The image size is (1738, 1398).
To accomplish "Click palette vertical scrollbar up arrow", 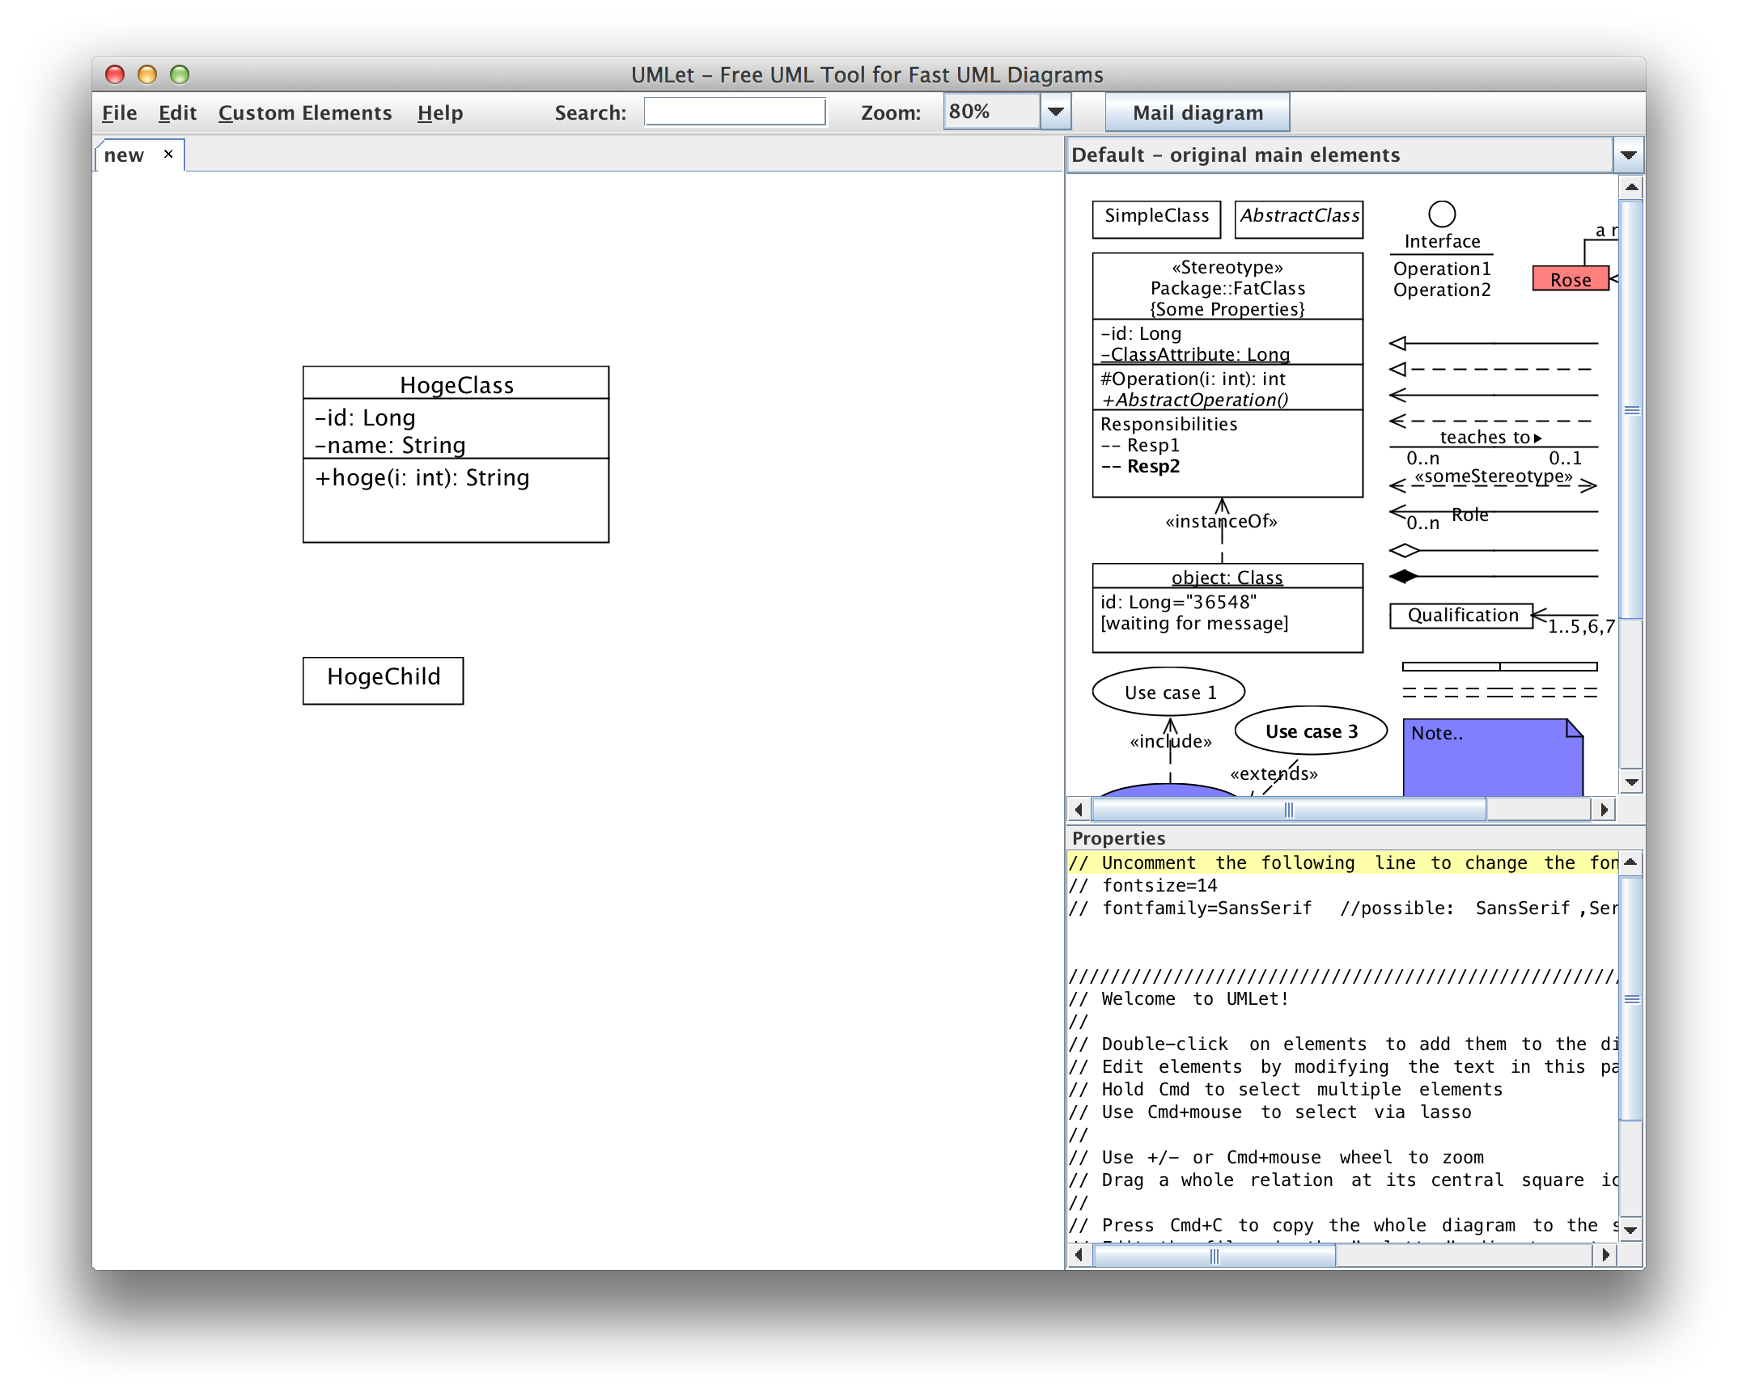I will [x=1631, y=187].
